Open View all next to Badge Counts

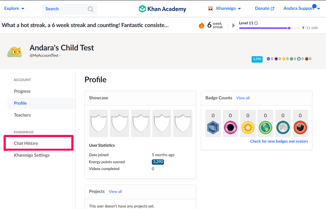243,98
